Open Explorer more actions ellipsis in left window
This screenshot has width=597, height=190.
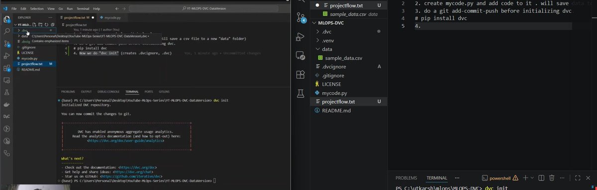pos(50,17)
